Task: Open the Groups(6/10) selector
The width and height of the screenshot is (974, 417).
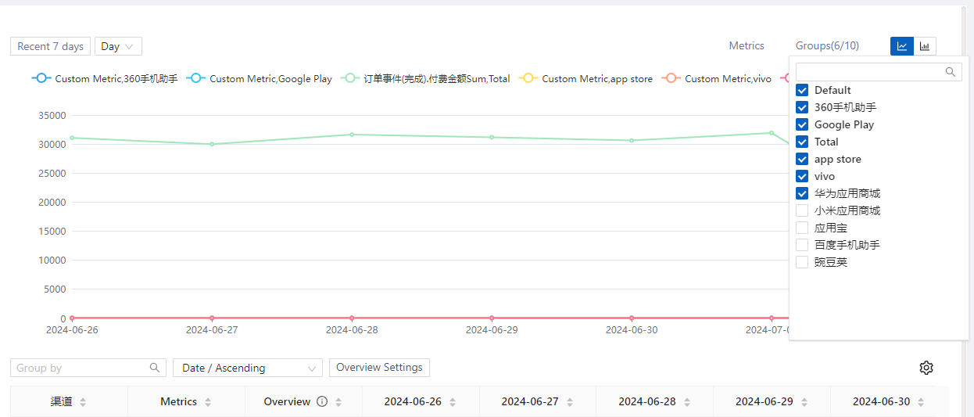Action: pos(827,46)
